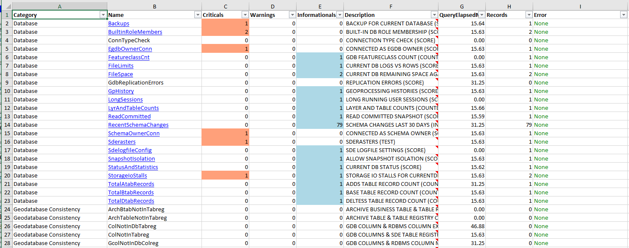Select the Criticals value in BuiltinRoleMembers row
The width and height of the screenshot is (629, 248).
226,32
